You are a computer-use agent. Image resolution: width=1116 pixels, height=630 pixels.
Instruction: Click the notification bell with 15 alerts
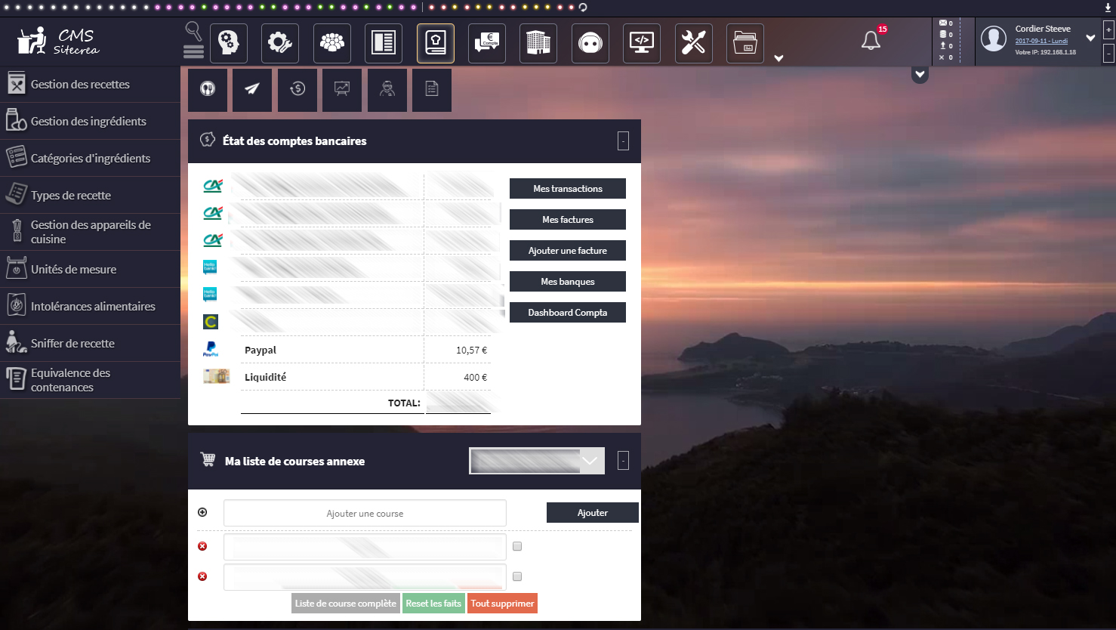point(871,41)
